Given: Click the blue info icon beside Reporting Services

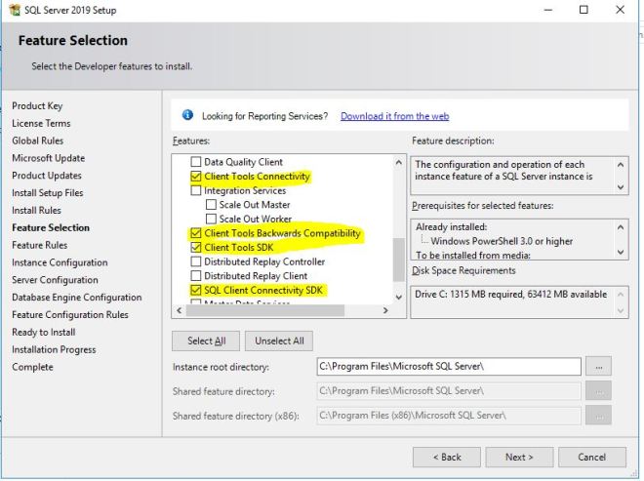Looking at the screenshot, I should tap(188, 116).
